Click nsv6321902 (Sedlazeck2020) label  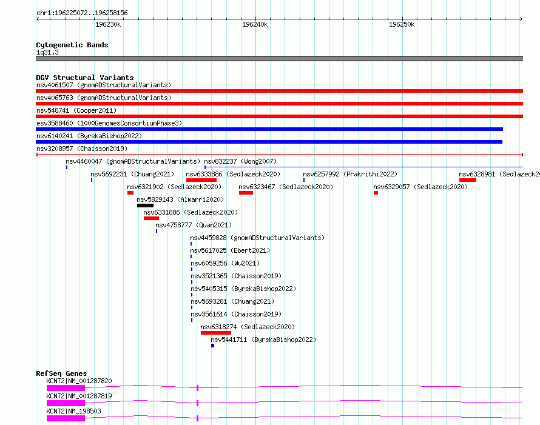[174, 187]
